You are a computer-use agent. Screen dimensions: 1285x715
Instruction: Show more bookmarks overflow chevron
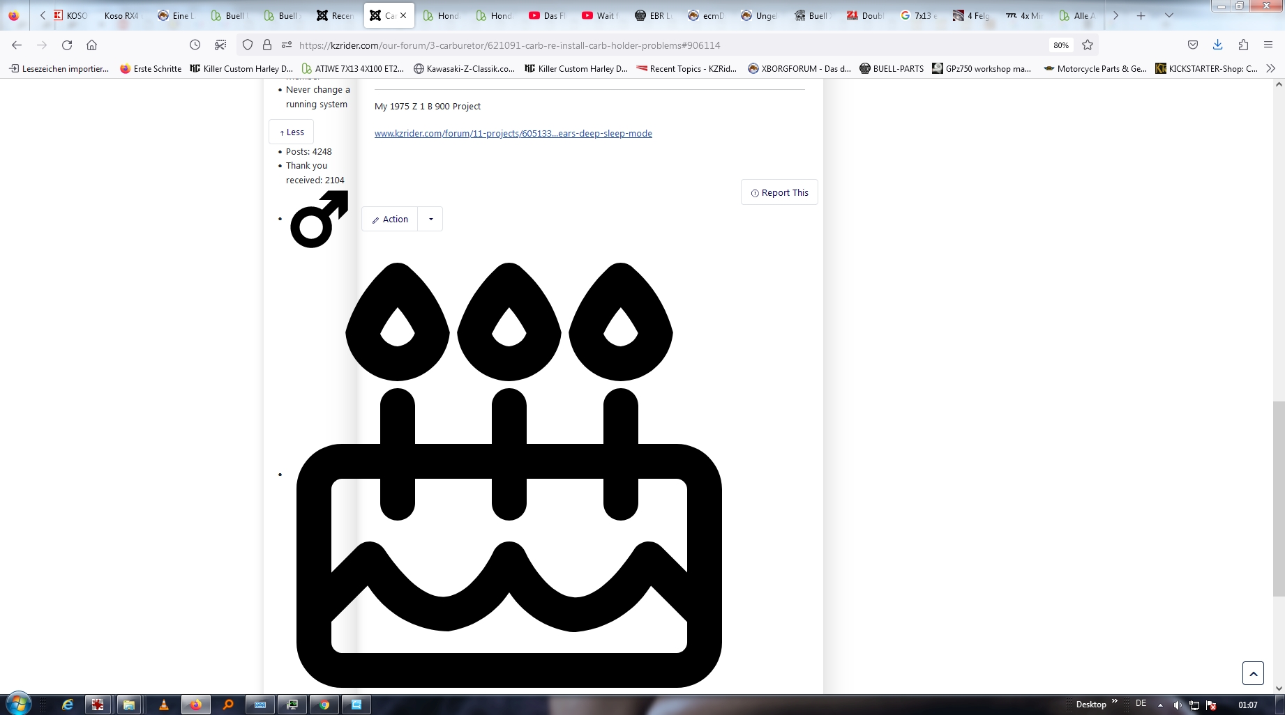1270,68
